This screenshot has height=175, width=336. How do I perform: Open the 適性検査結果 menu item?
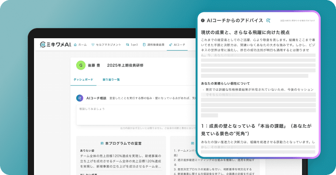(x=156, y=45)
